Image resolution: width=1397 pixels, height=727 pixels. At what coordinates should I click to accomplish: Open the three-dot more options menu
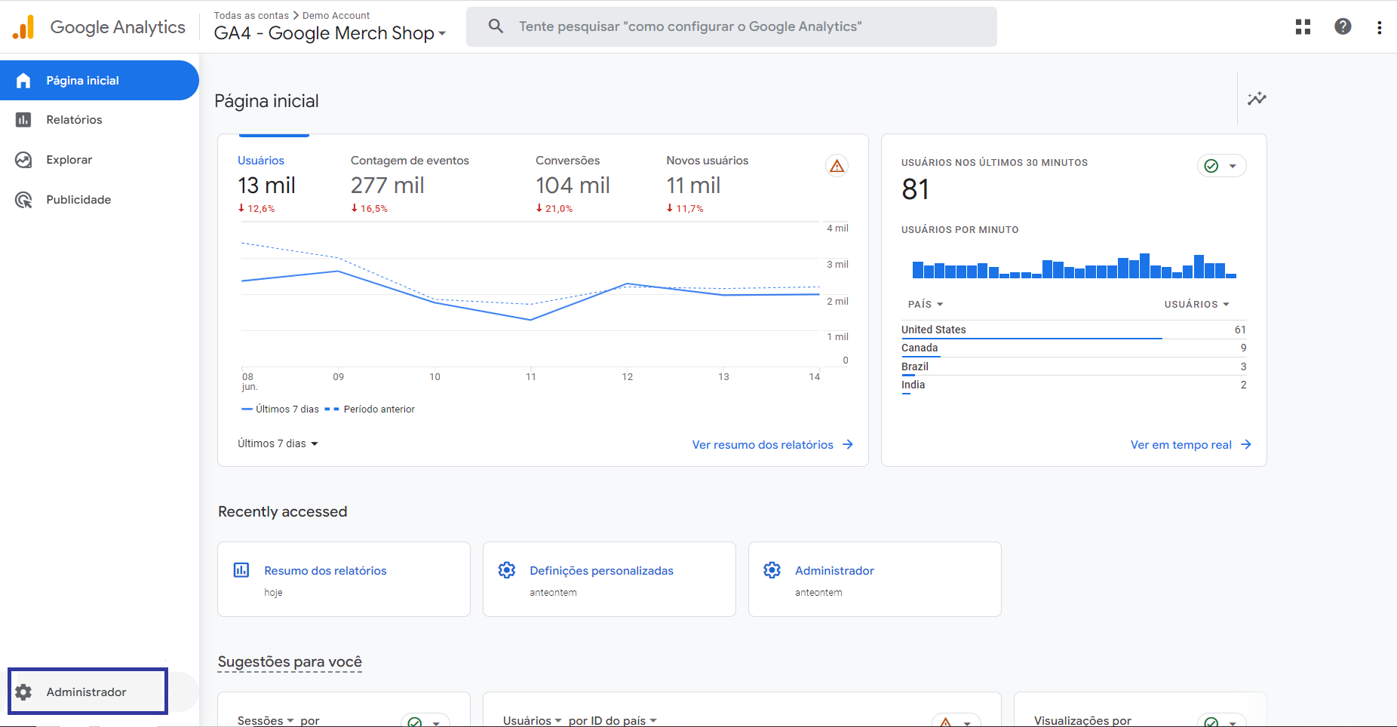[x=1379, y=27]
